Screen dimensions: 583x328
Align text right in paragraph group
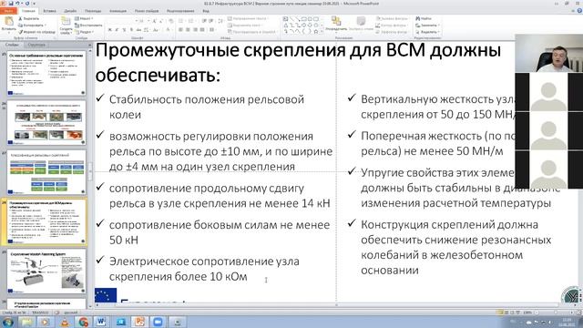(195, 30)
